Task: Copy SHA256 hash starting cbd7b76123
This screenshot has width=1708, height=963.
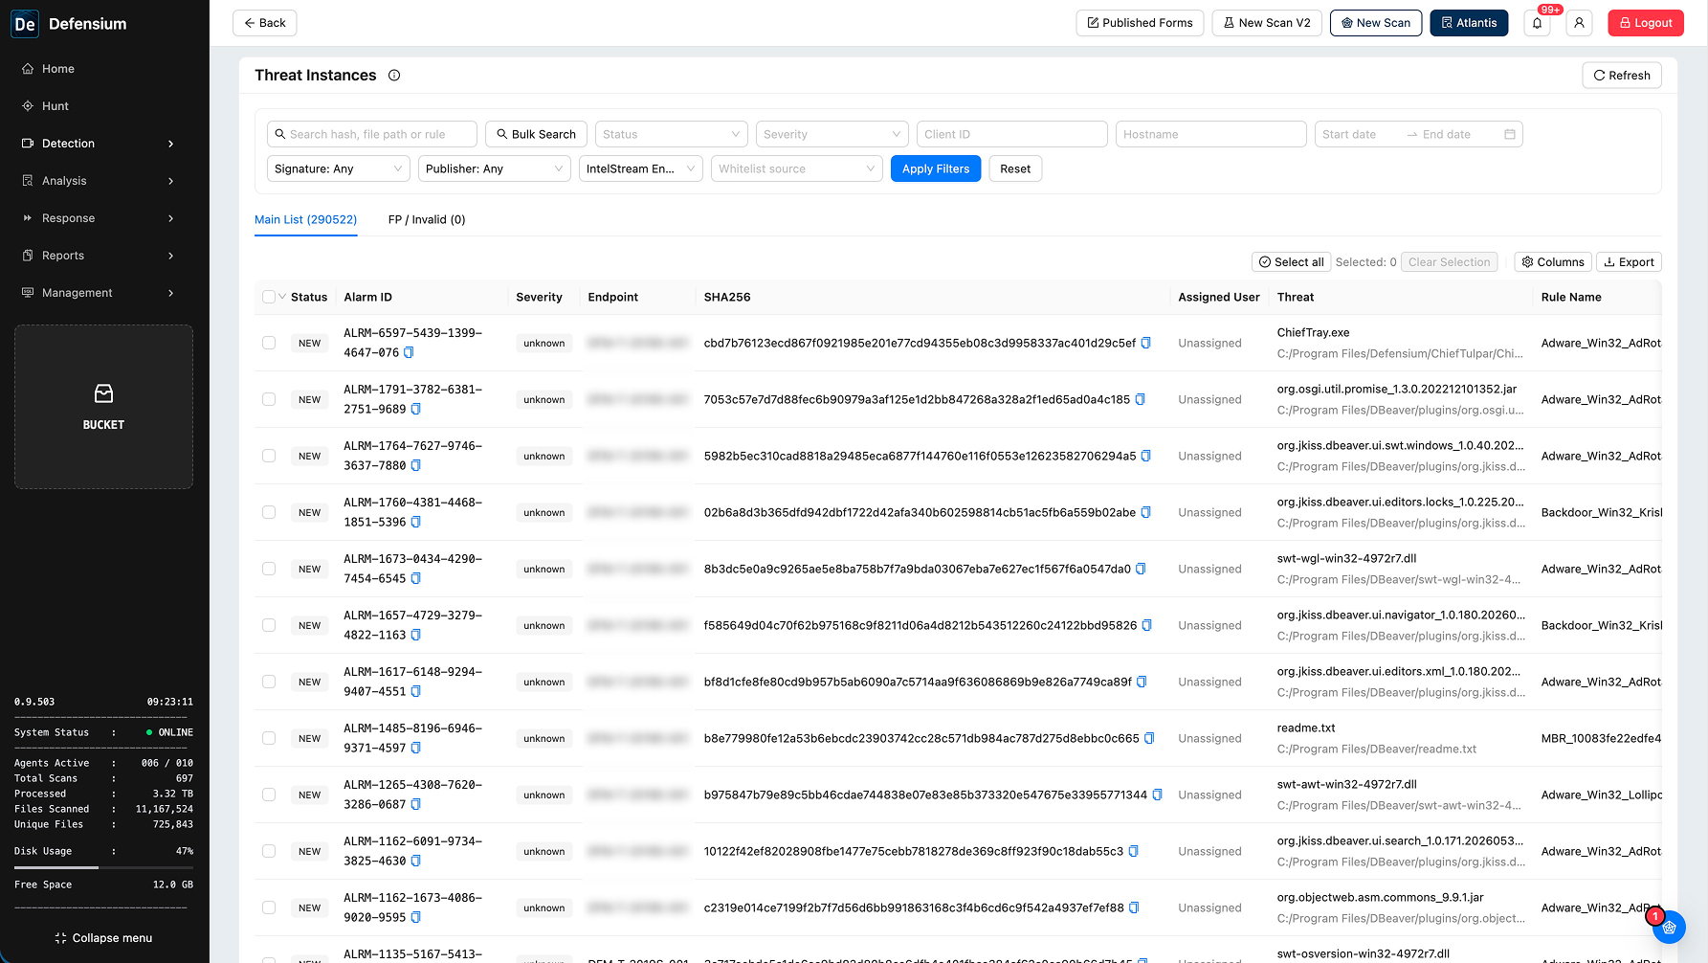Action: click(x=1146, y=343)
